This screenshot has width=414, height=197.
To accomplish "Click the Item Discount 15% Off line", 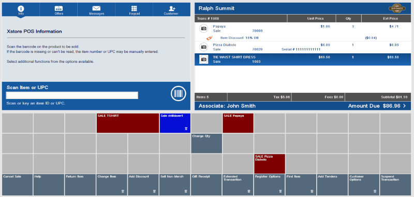I will tap(303, 38).
